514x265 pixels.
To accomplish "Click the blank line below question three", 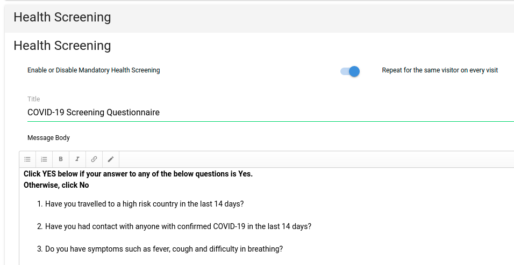I will 161,261.
